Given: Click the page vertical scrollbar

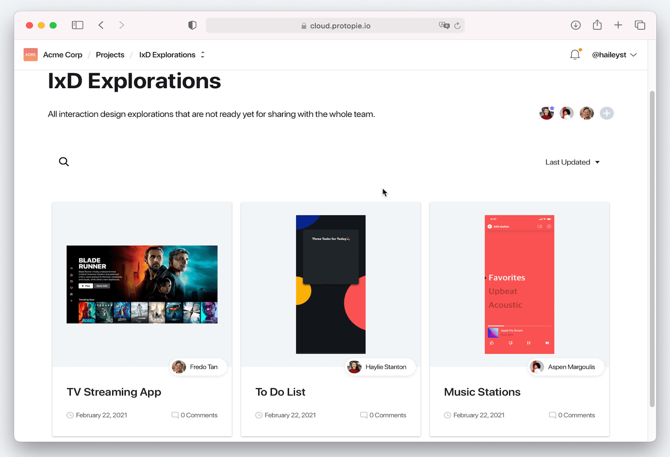Looking at the screenshot, I should coord(652,248).
